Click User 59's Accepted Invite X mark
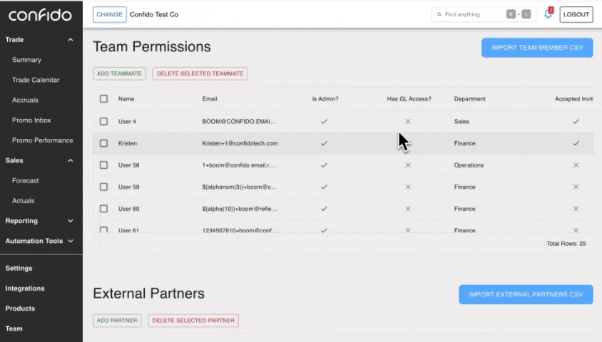The width and height of the screenshot is (602, 342). pyautogui.click(x=576, y=187)
